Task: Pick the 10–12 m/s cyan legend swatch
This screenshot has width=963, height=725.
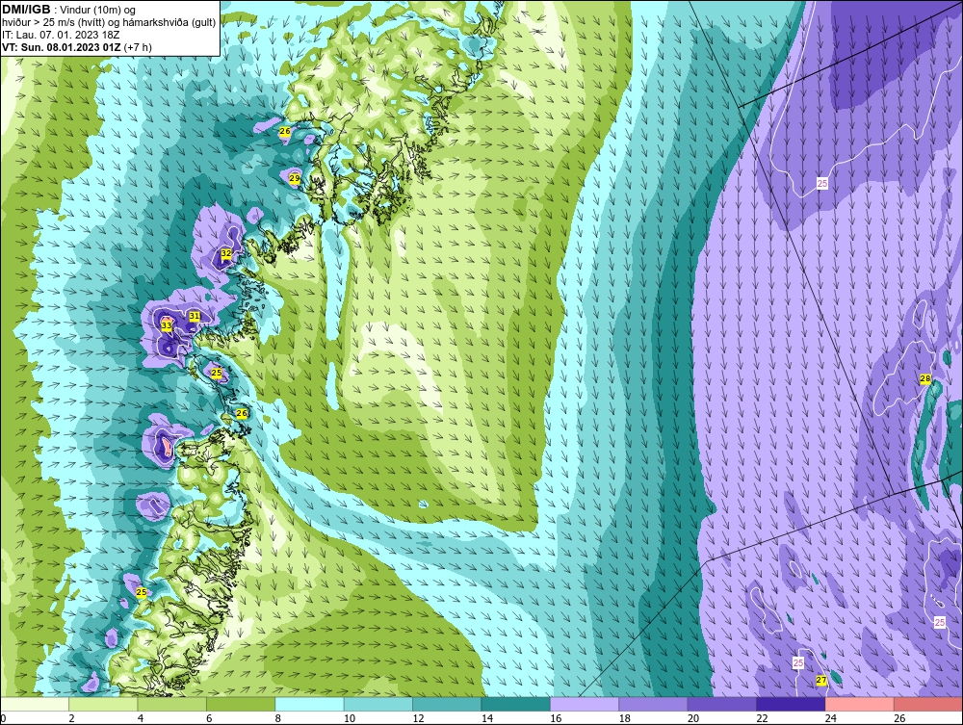Action: pyautogui.click(x=378, y=704)
